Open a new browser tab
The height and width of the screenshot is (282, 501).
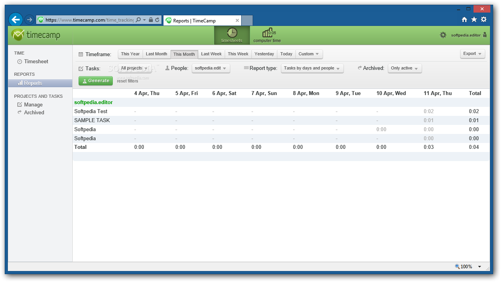click(247, 20)
